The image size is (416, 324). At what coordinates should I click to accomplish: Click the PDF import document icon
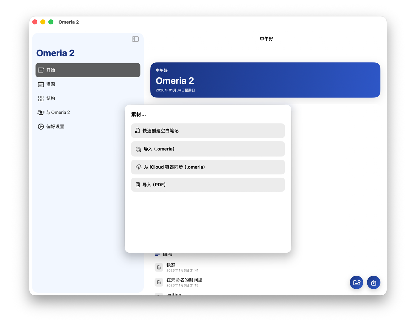click(x=138, y=185)
